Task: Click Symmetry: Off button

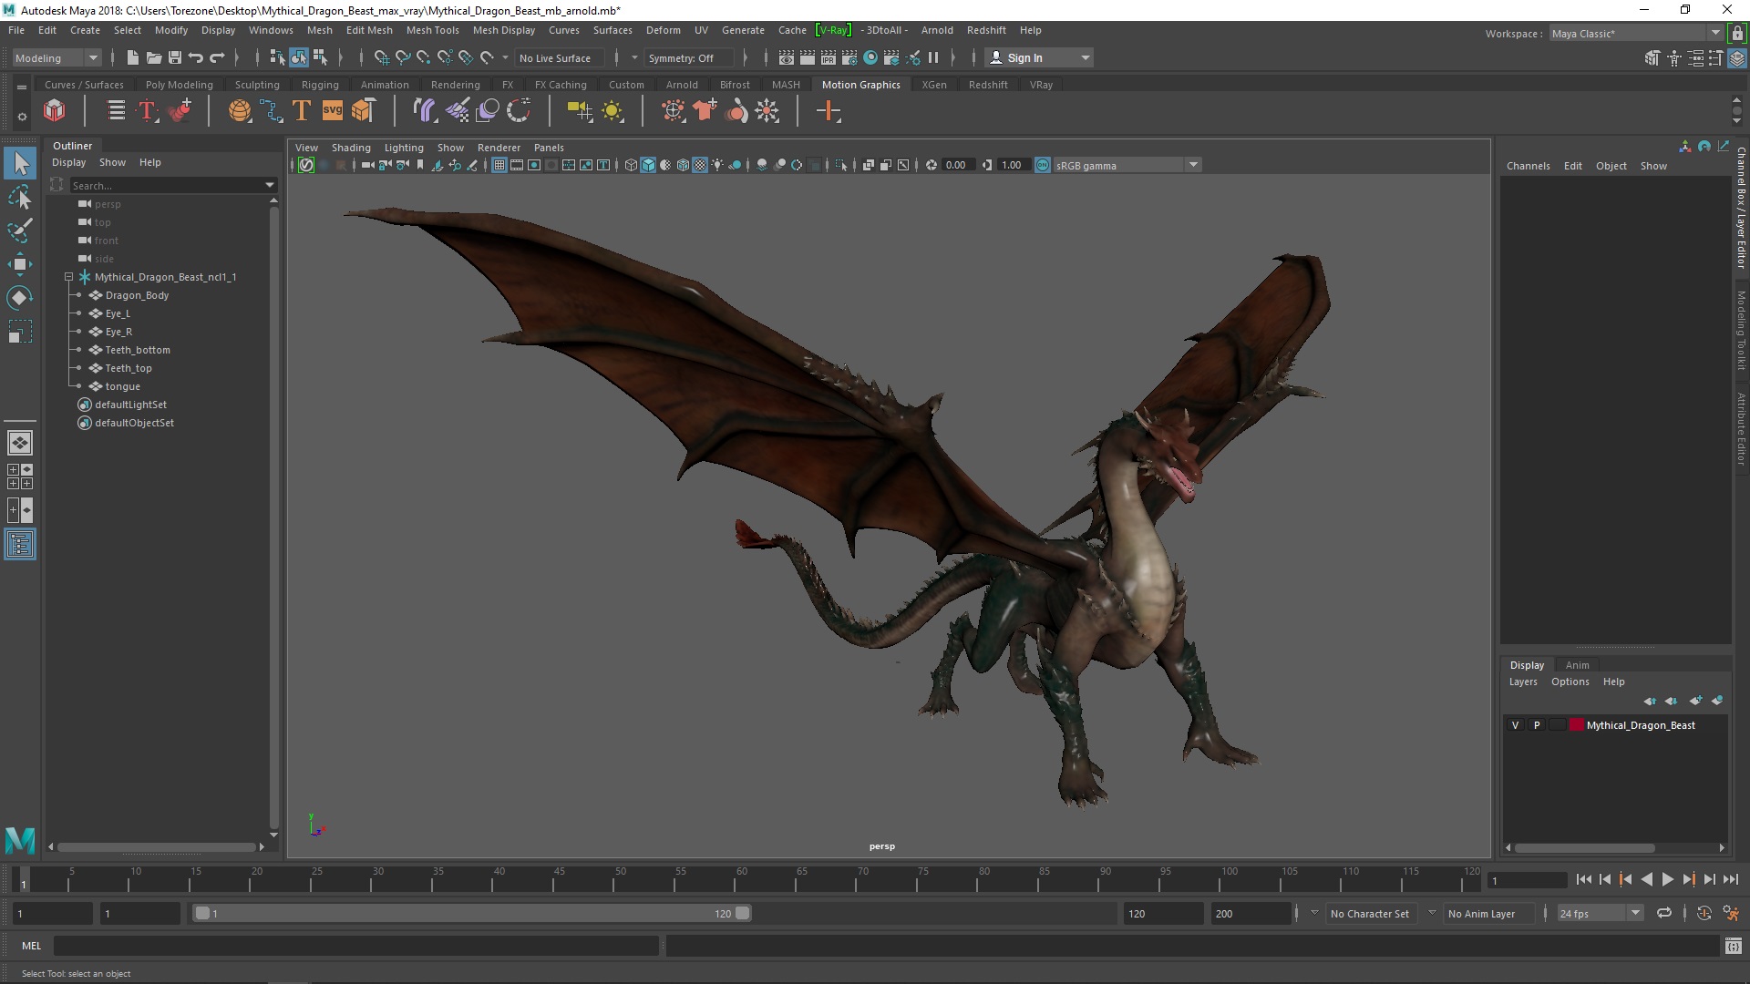Action: (x=688, y=57)
